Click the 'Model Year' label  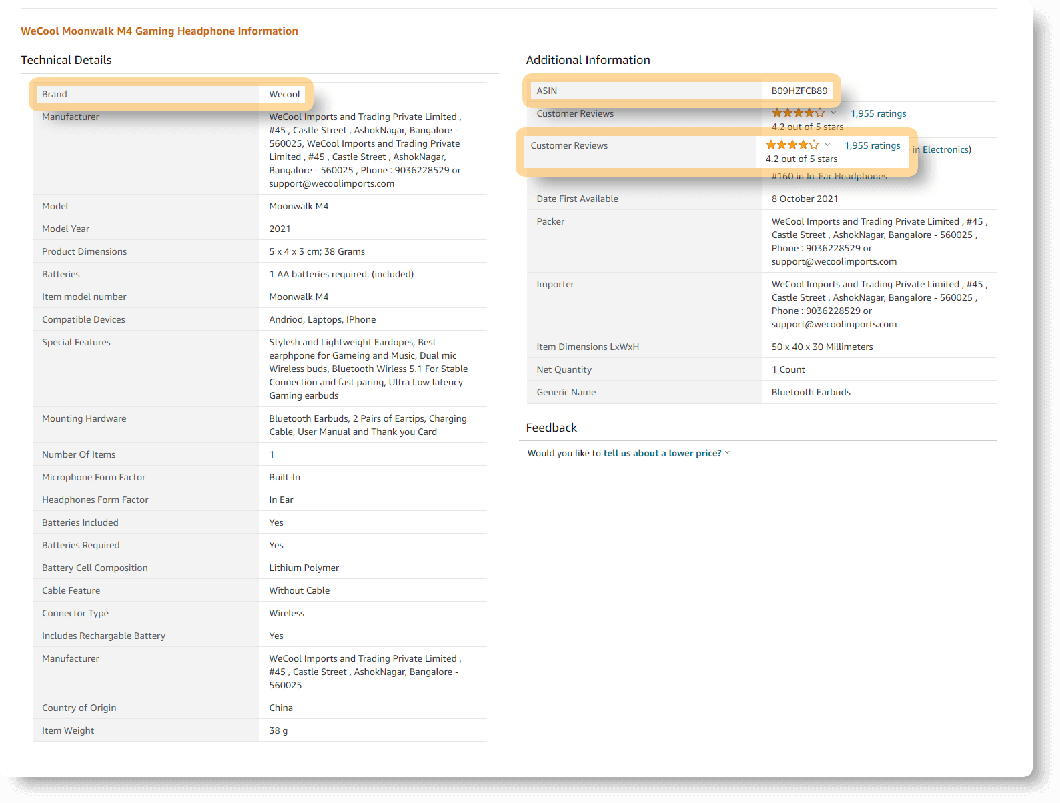[x=65, y=229]
